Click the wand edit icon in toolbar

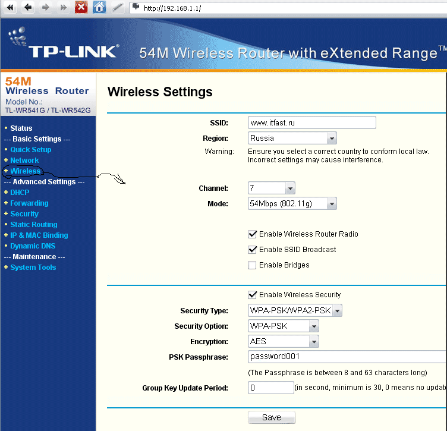[118, 7]
